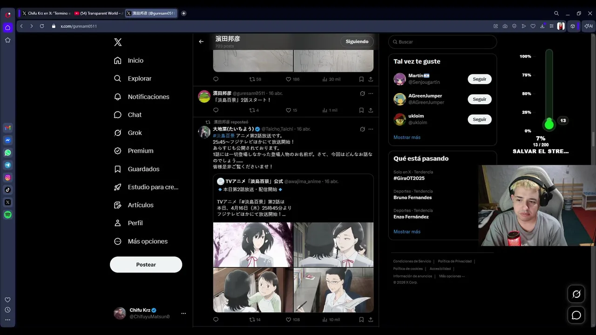The image size is (596, 335).
Task: Share the 大地葉 post
Action: pyautogui.click(x=371, y=320)
